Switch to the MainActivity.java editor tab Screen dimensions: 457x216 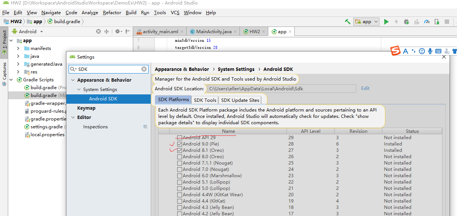pos(213,32)
